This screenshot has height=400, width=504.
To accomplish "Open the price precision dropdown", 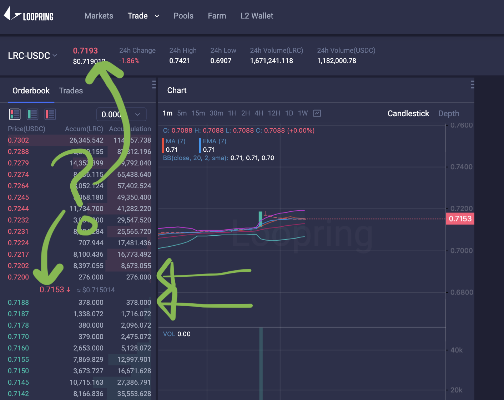I will click(x=121, y=114).
